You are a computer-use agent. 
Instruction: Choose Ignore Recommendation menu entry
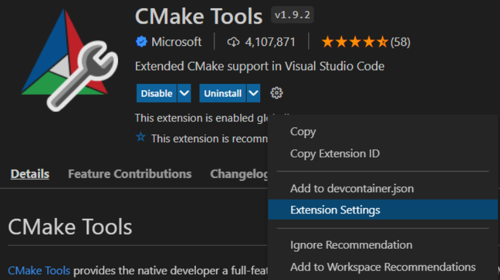point(383,245)
